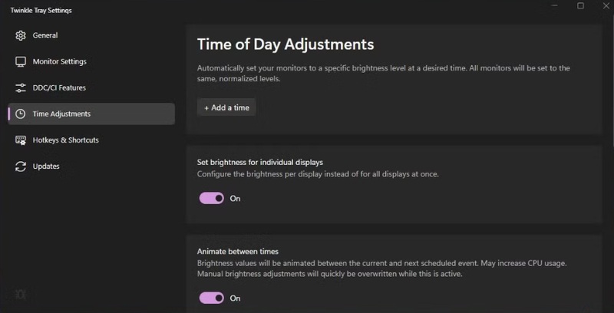Click the Hotkeys & Shortcuts keyboard icon

tap(21, 140)
